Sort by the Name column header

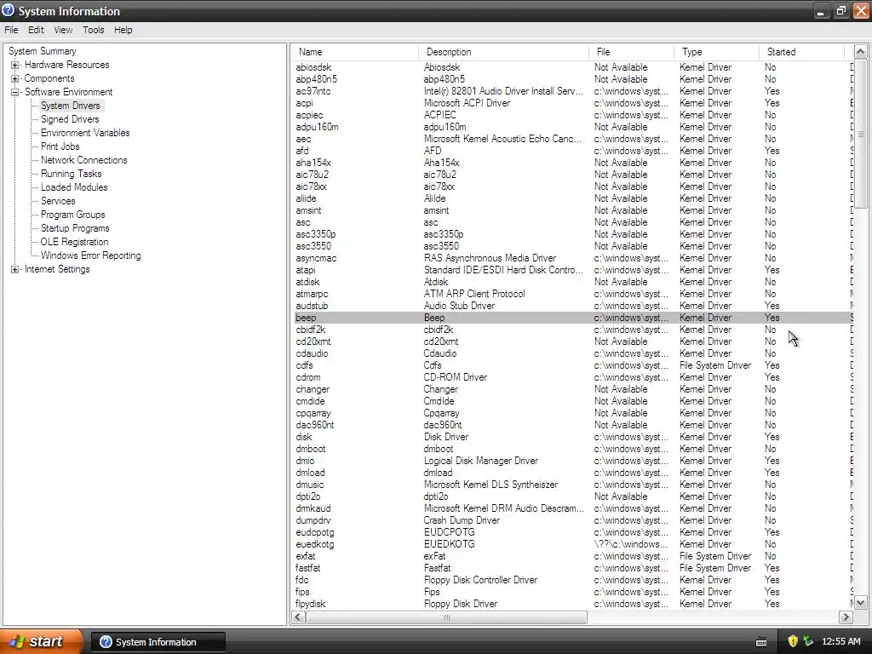pyautogui.click(x=355, y=52)
